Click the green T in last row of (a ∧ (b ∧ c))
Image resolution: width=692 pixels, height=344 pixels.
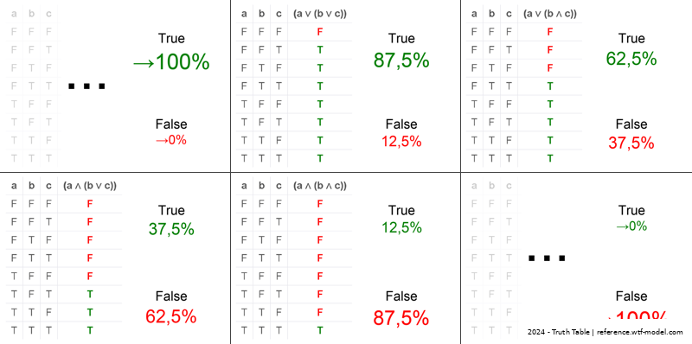[320, 330]
